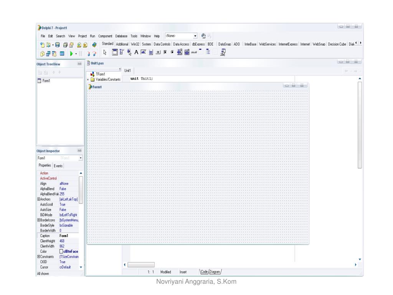Click Add File to Project icon
The width and height of the screenshot is (393, 295).
tap(79, 45)
